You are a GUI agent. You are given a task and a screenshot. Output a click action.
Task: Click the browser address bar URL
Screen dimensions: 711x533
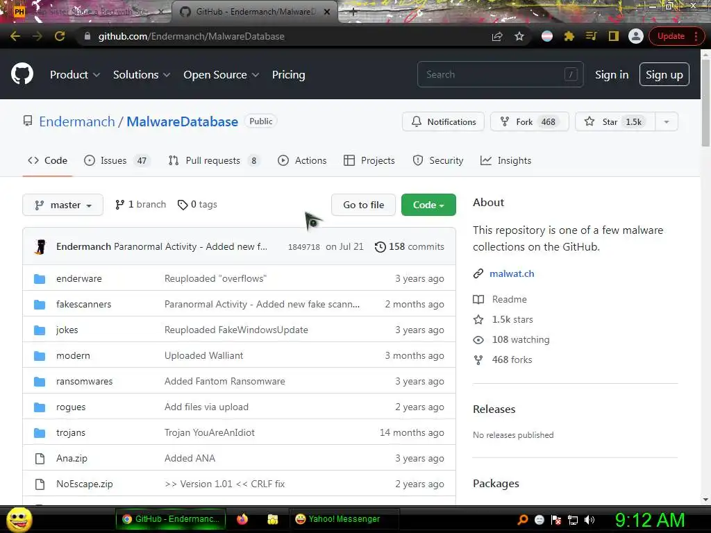(192, 36)
